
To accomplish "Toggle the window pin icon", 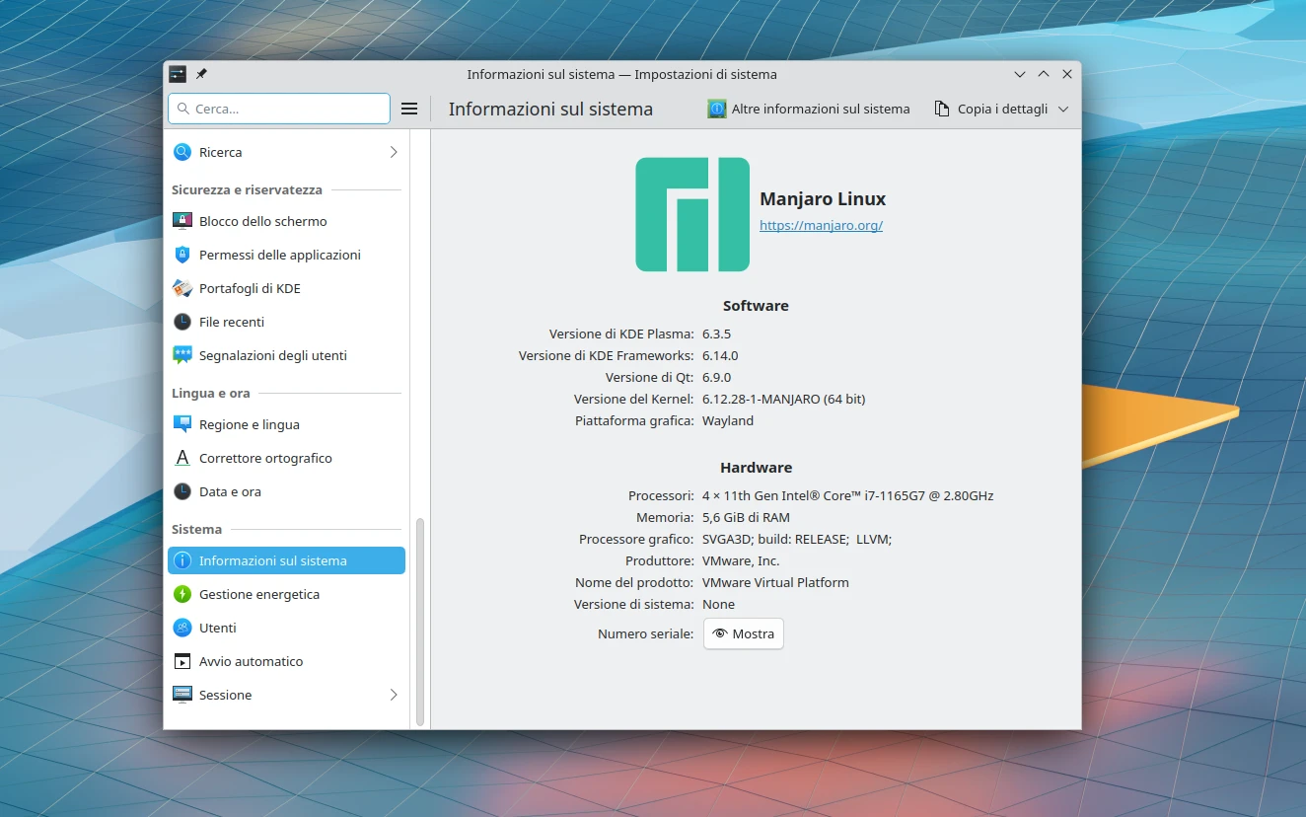I will point(201,73).
